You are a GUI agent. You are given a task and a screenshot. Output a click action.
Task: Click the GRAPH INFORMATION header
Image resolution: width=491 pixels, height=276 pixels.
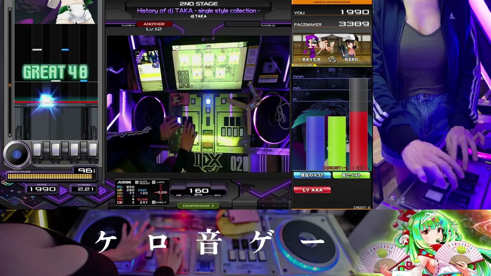point(332,2)
